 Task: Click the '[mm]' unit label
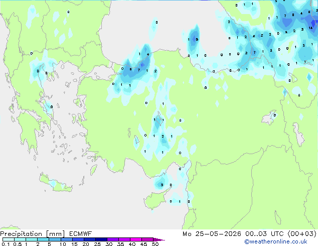coord(55,234)
